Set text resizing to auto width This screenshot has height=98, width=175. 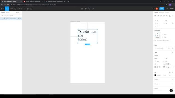click(164, 64)
